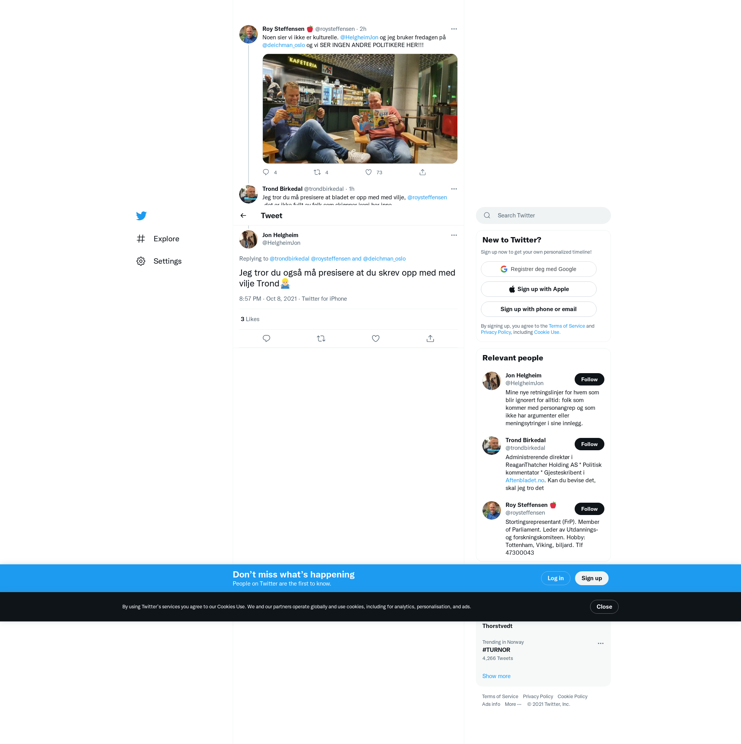Share Jon Helgheim's tweet
741x744 pixels.
pyautogui.click(x=430, y=338)
